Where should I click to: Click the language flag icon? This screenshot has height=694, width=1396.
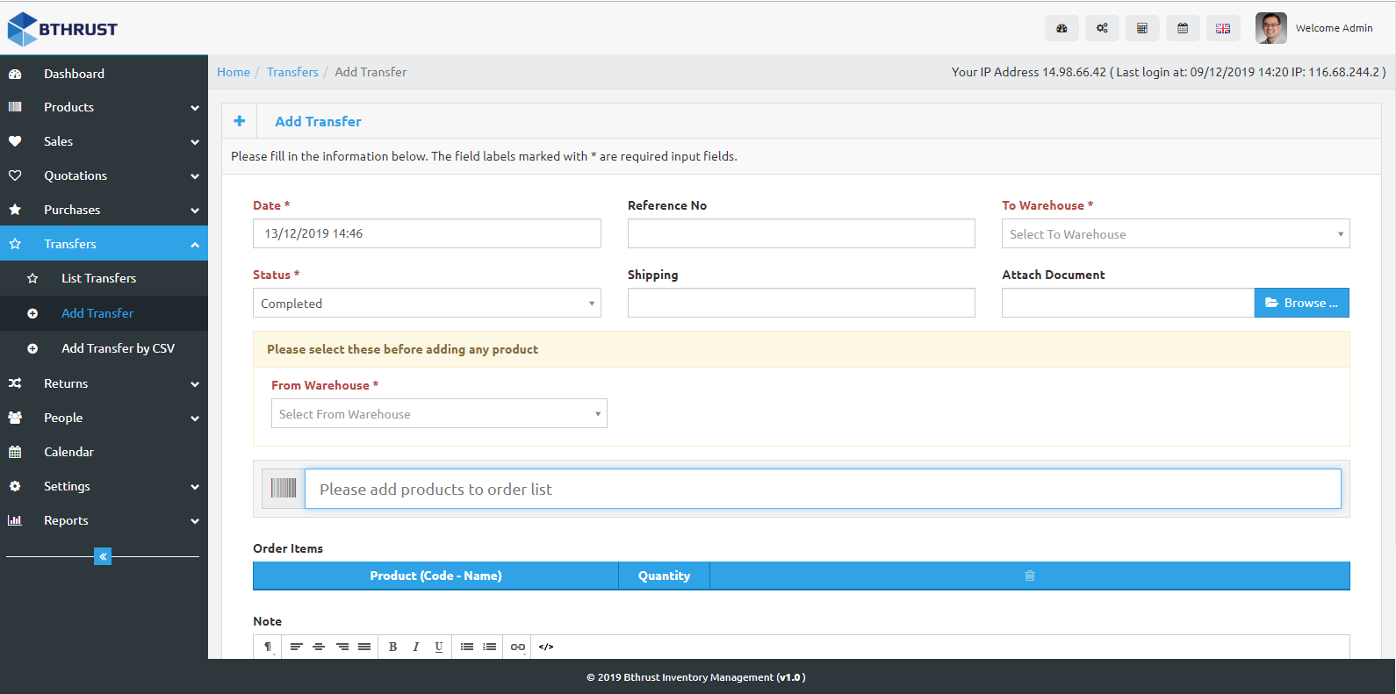pos(1223,28)
